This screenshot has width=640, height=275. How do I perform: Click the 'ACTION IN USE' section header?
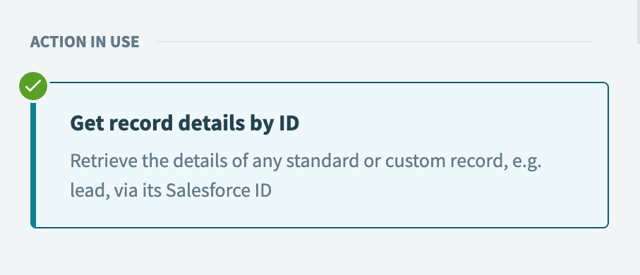click(x=85, y=42)
